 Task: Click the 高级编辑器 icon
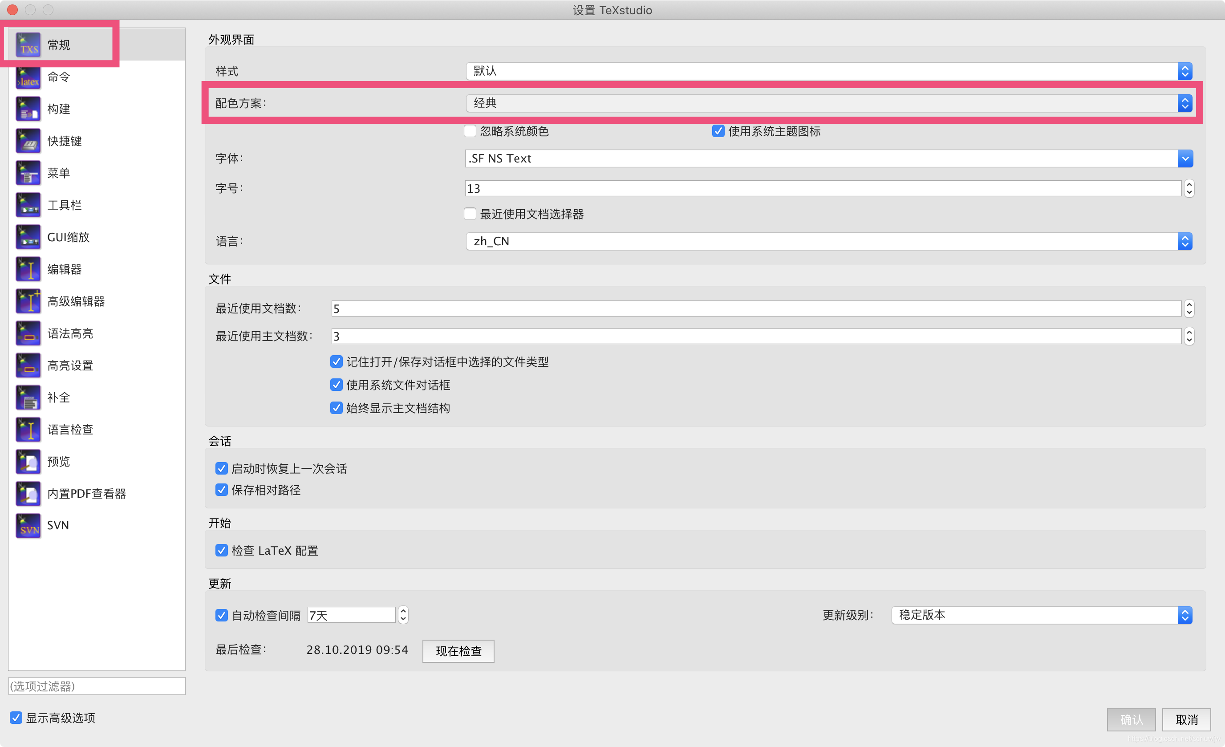[x=28, y=301]
